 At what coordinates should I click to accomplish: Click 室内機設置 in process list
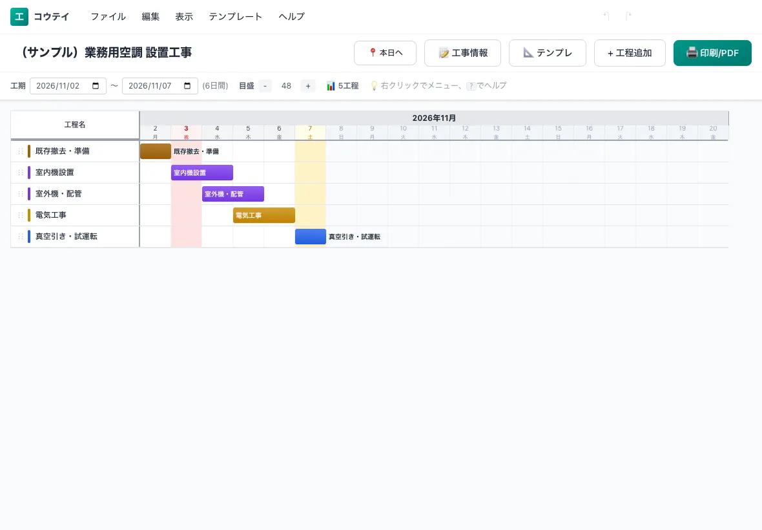pyautogui.click(x=55, y=173)
